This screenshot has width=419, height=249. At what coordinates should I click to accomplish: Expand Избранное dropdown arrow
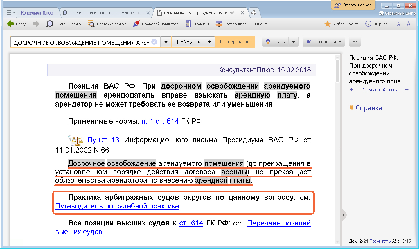tap(357, 24)
